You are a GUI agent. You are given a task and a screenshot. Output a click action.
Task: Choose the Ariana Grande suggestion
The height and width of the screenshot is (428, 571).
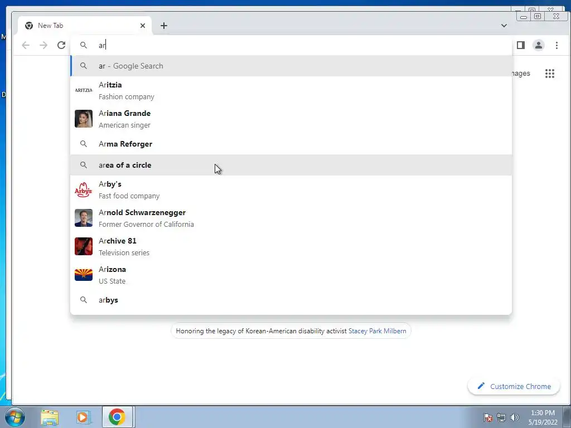pyautogui.click(x=291, y=119)
